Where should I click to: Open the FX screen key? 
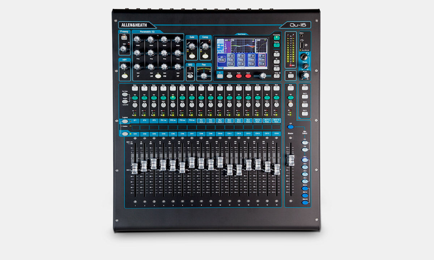coord(277,61)
